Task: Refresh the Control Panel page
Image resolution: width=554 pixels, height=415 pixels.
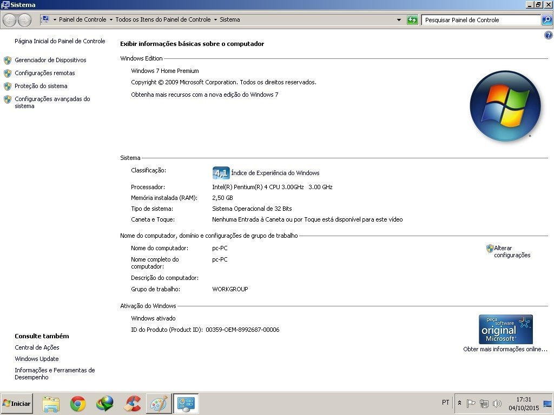Action: (412, 20)
